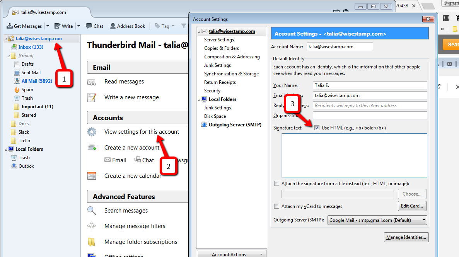
Task: Click the Gmail Trash bin icon
Action: pyautogui.click(x=17, y=98)
